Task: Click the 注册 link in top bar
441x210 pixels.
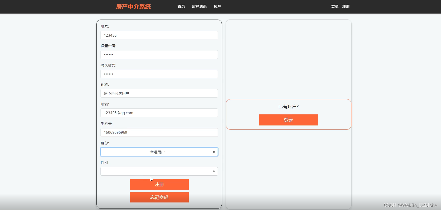Action: tap(346, 6)
